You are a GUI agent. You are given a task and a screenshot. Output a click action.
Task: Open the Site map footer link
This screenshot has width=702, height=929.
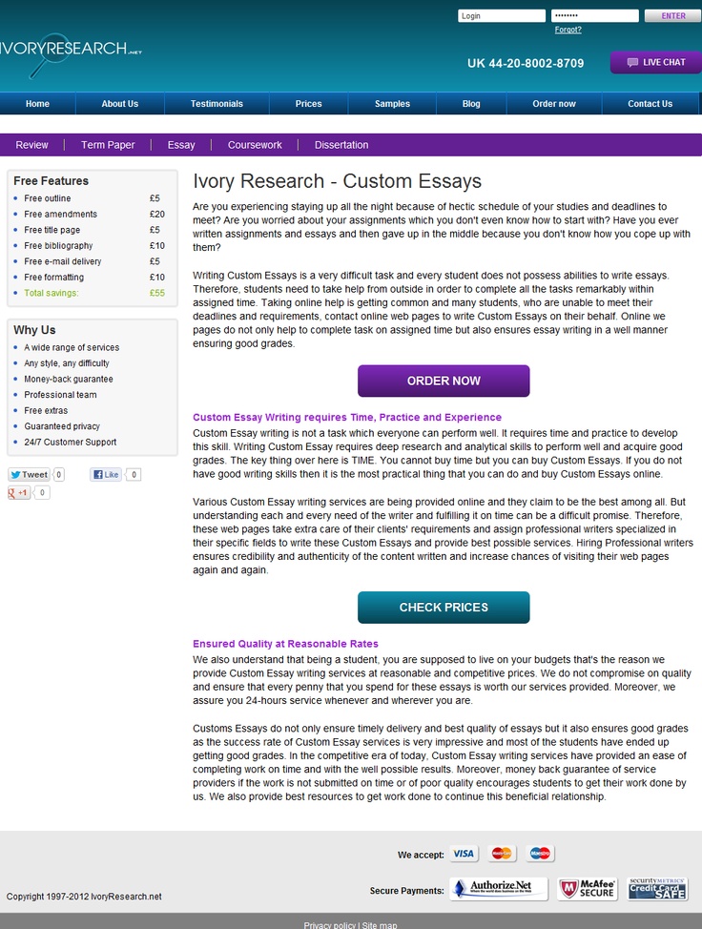[x=380, y=925]
